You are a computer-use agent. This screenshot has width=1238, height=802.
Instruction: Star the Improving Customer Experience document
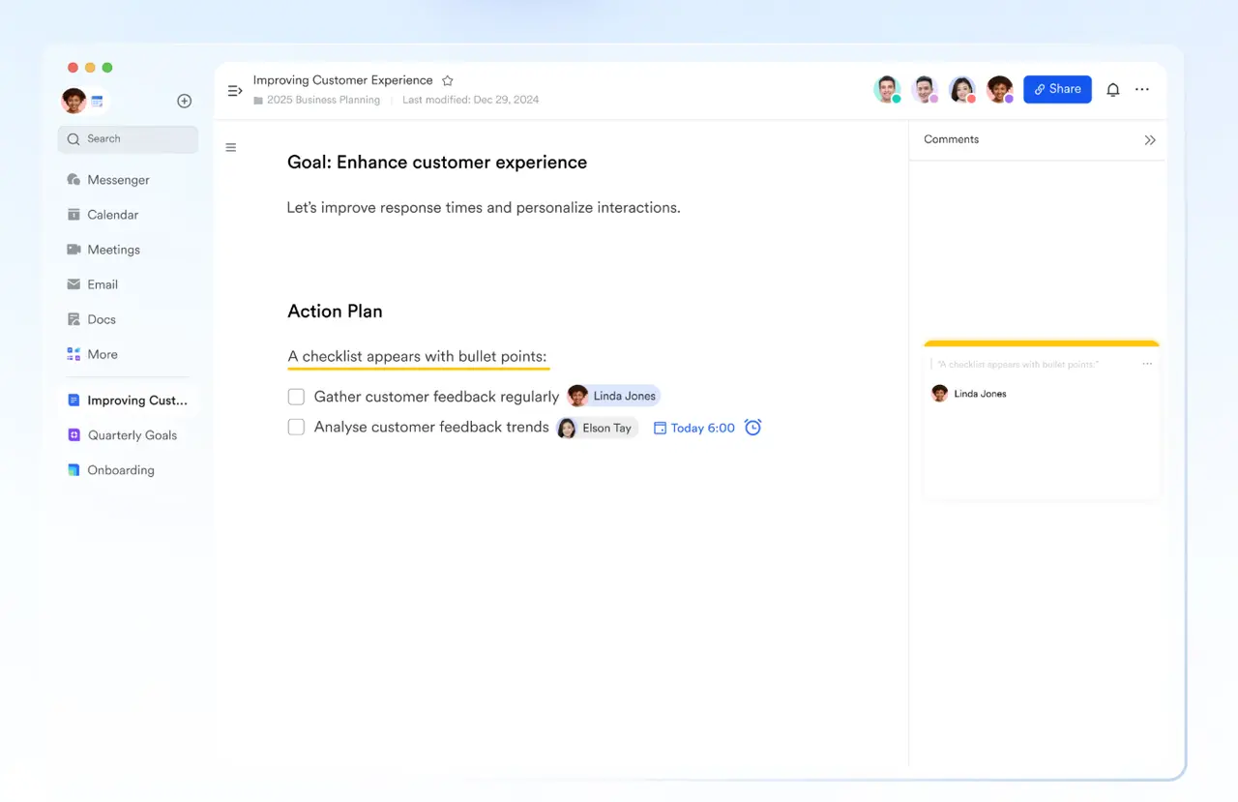(447, 81)
